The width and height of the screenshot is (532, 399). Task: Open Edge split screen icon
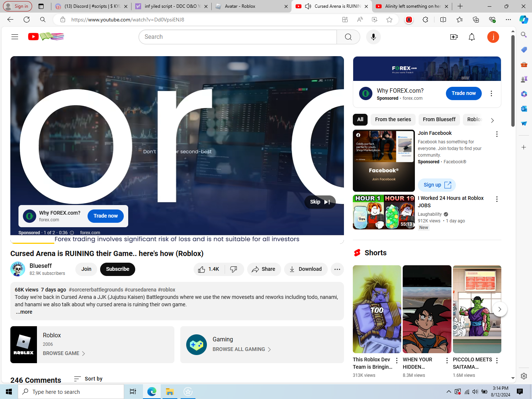443,20
